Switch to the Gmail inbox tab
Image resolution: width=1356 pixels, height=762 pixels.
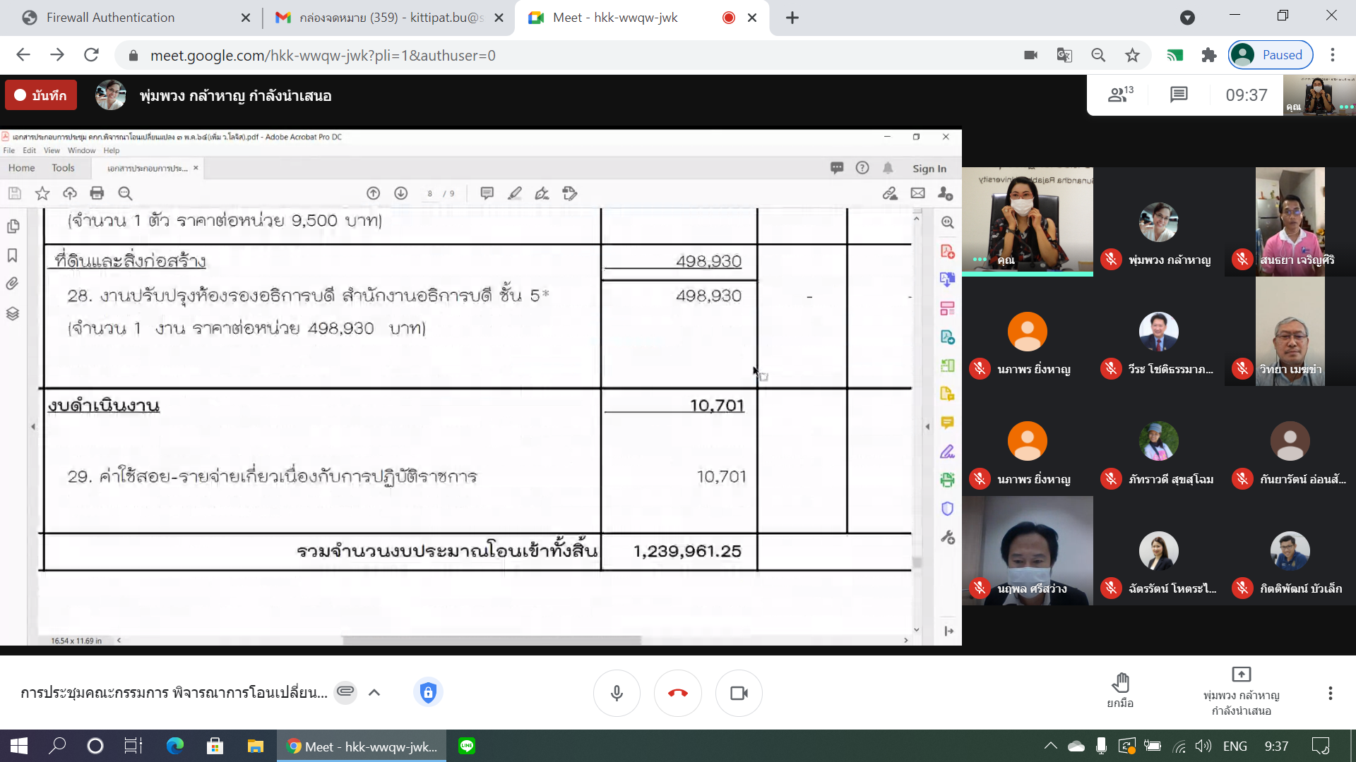[390, 18]
